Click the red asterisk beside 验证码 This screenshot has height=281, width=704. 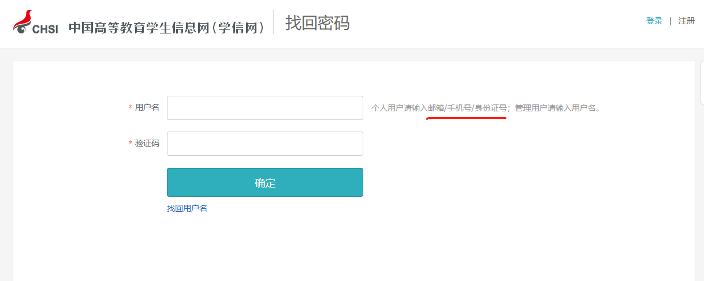(x=131, y=144)
